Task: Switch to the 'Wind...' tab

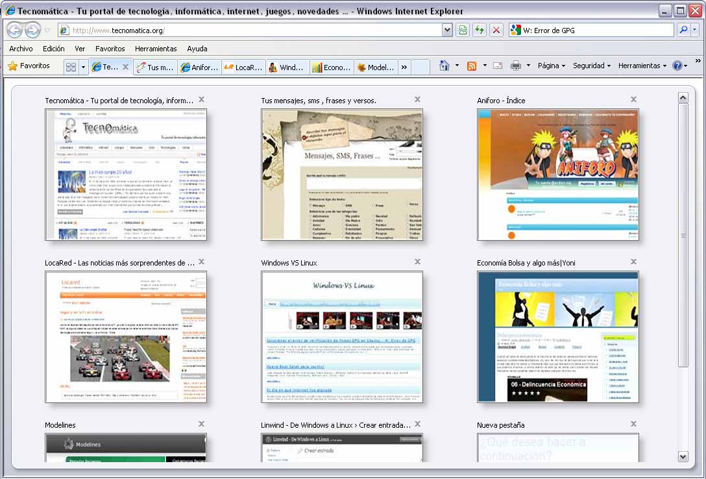Action: [x=287, y=67]
